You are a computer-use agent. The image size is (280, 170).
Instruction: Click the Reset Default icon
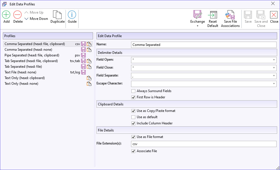[213, 15]
